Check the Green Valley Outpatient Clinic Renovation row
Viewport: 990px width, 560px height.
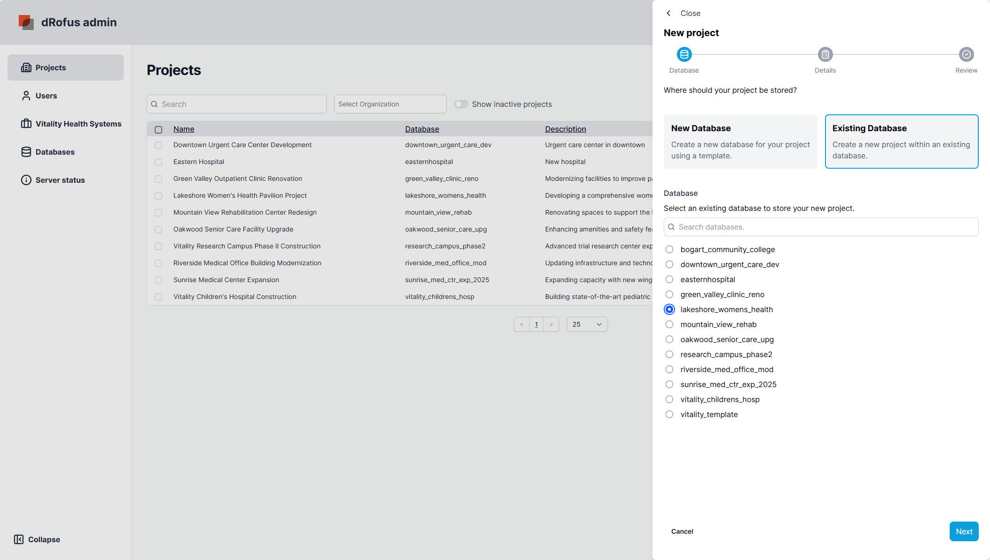[x=158, y=179]
